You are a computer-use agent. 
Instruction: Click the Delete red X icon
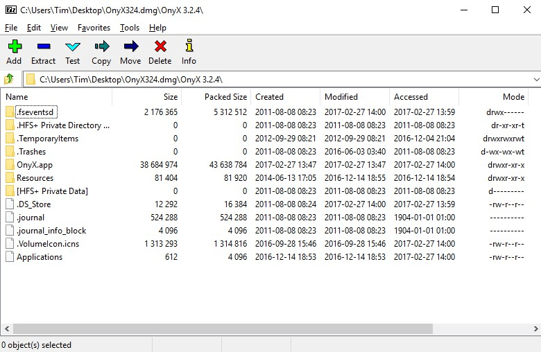160,46
